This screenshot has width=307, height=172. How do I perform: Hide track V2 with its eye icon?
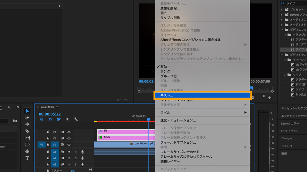(69, 138)
